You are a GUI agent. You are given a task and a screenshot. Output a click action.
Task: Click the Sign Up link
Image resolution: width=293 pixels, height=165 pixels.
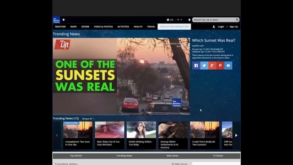click(x=233, y=27)
